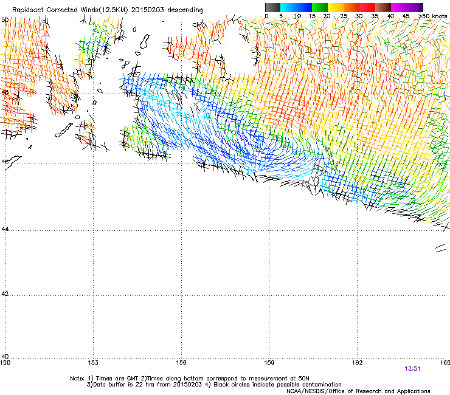Click the '150' longitude label
Viewport: 450px width, 395px height.
coord(5,363)
